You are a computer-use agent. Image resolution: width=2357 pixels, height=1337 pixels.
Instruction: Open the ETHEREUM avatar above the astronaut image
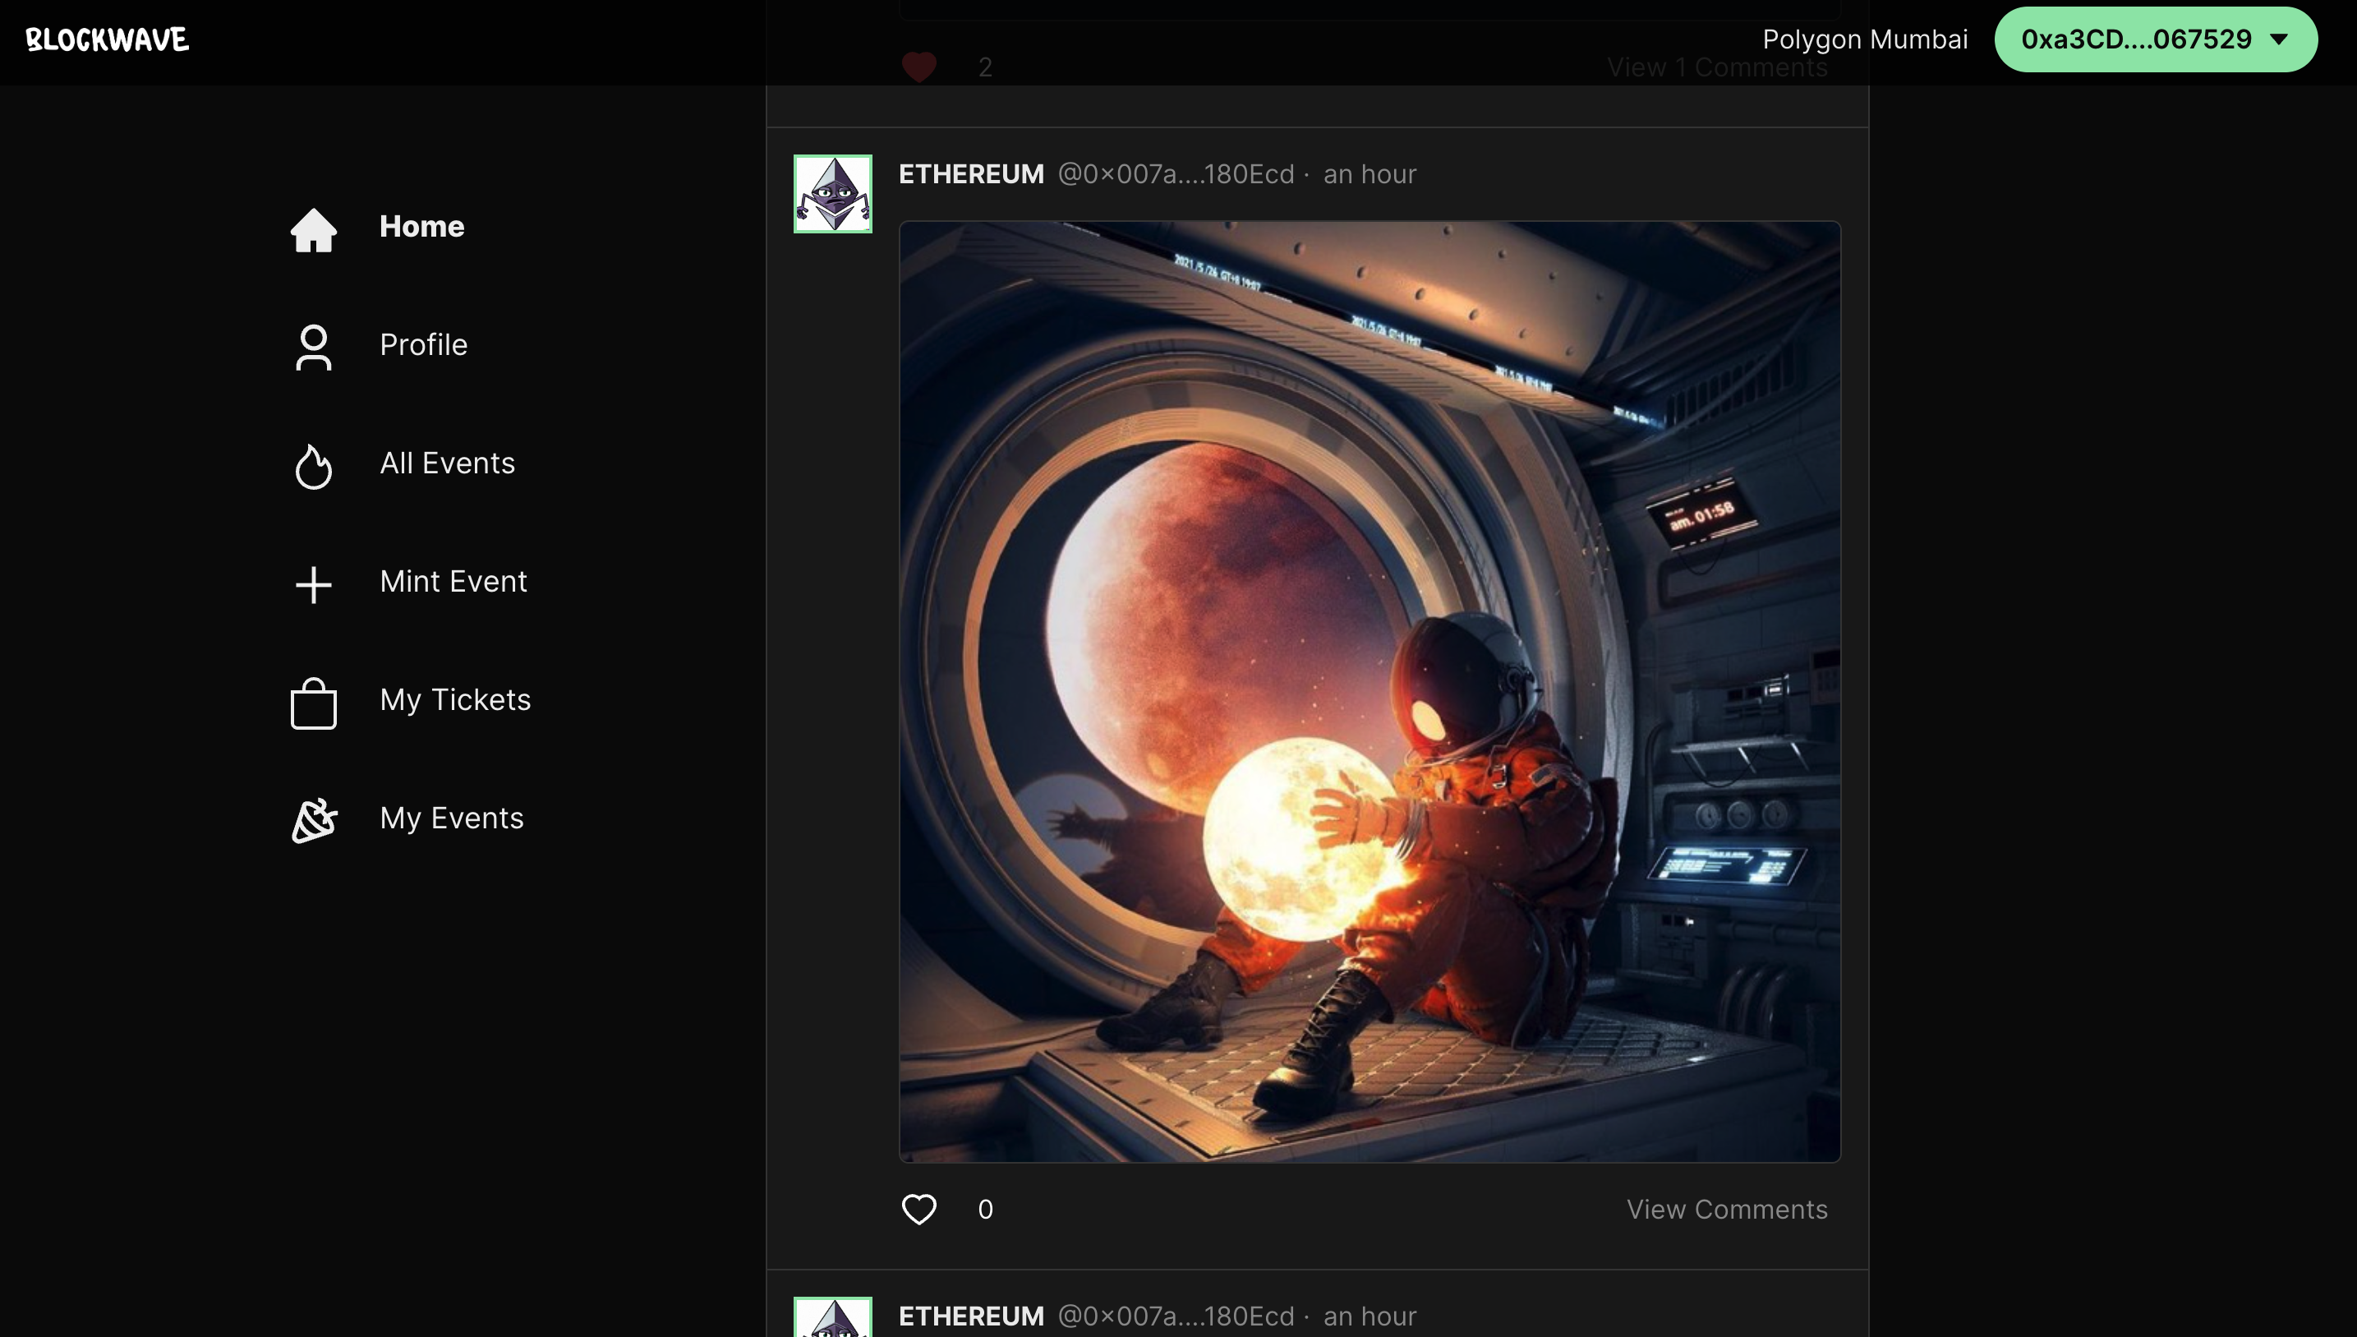[x=832, y=194]
